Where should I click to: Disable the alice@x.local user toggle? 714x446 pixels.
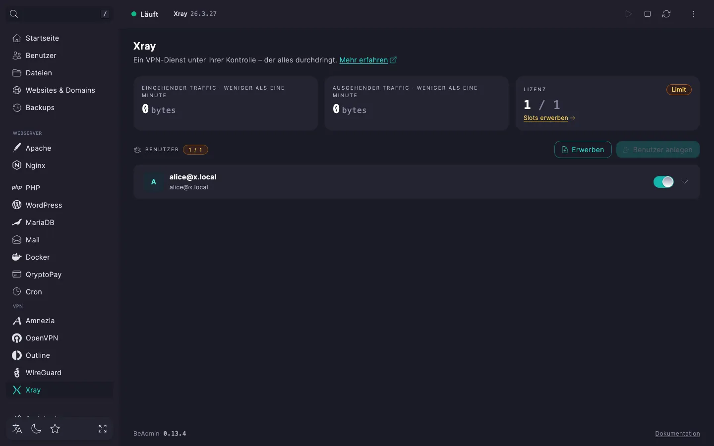[x=663, y=182]
